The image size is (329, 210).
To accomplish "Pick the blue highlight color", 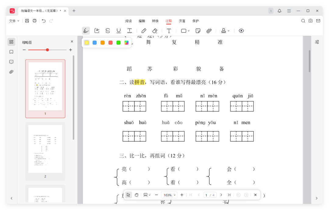I will click(x=95, y=43).
